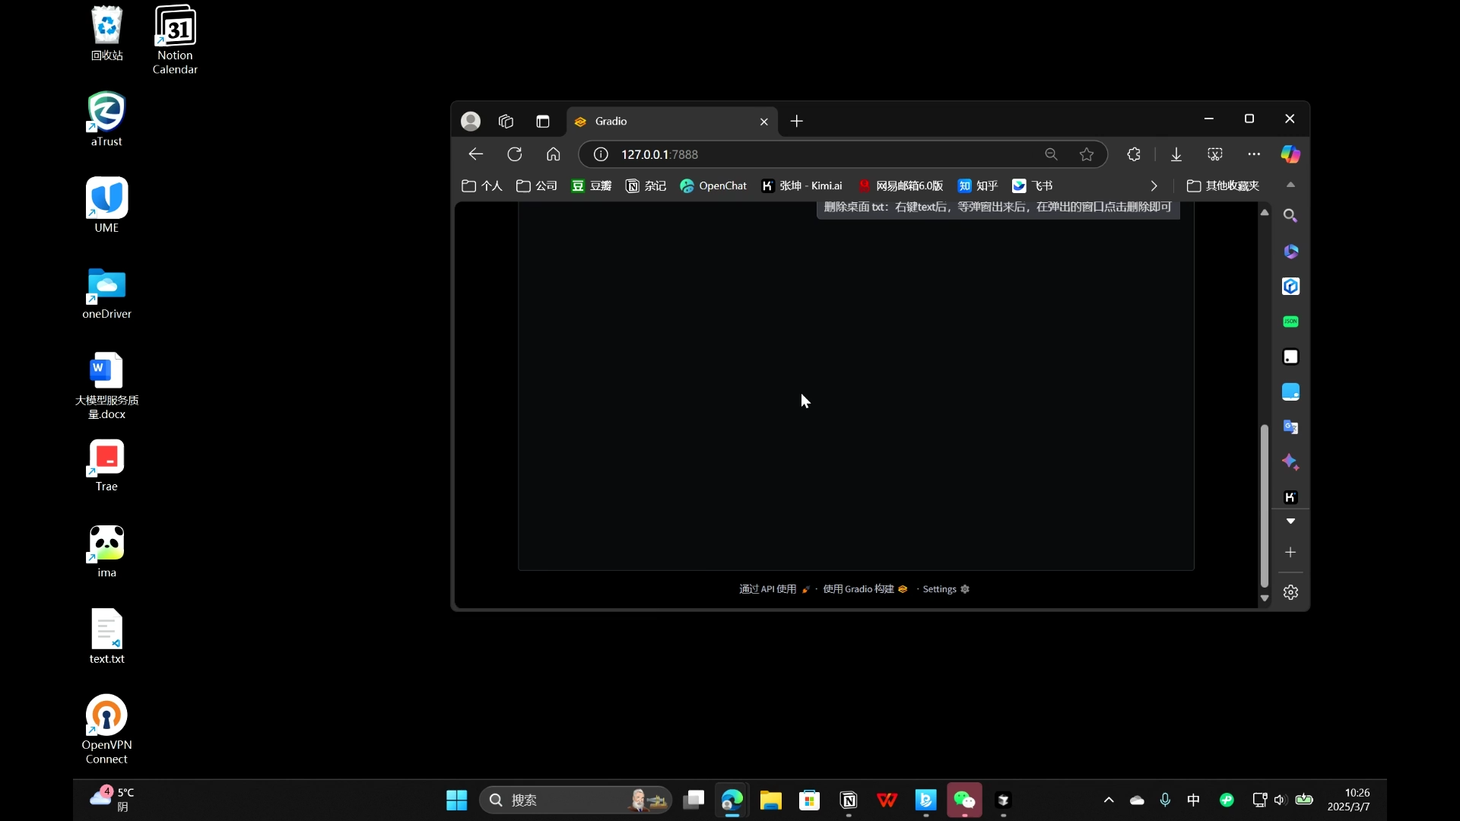Add page to favorites with star icon

1087,154
